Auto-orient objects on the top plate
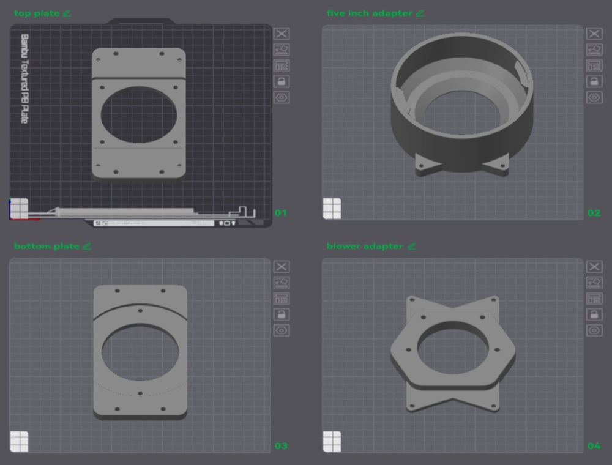The width and height of the screenshot is (612, 465). click(282, 50)
